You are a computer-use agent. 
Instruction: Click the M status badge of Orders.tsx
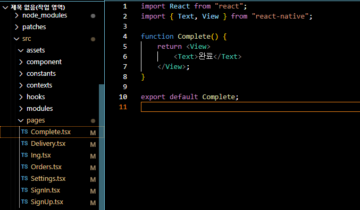(x=93, y=168)
